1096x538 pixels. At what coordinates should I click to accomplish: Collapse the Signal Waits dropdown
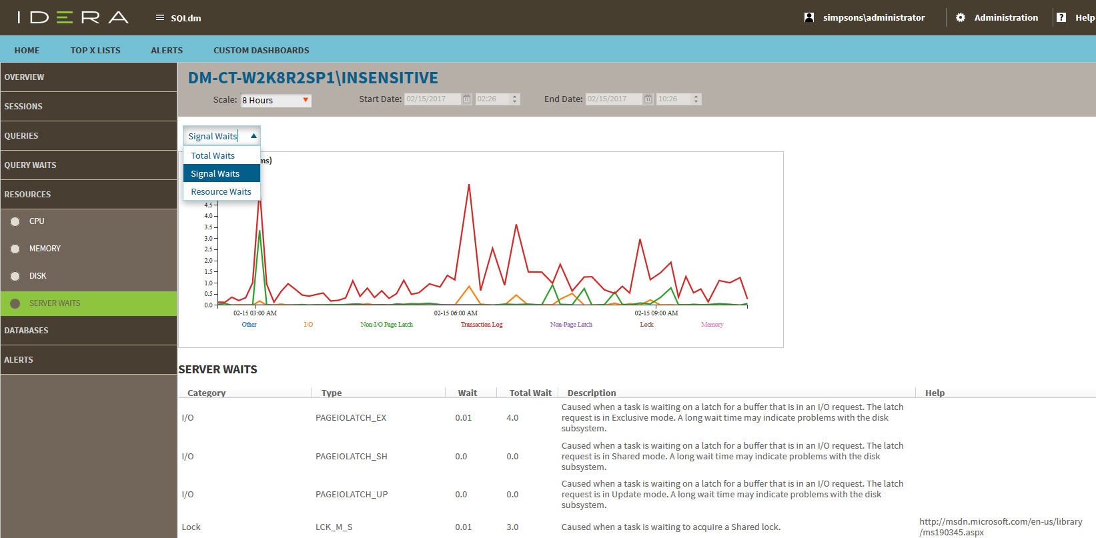(253, 136)
